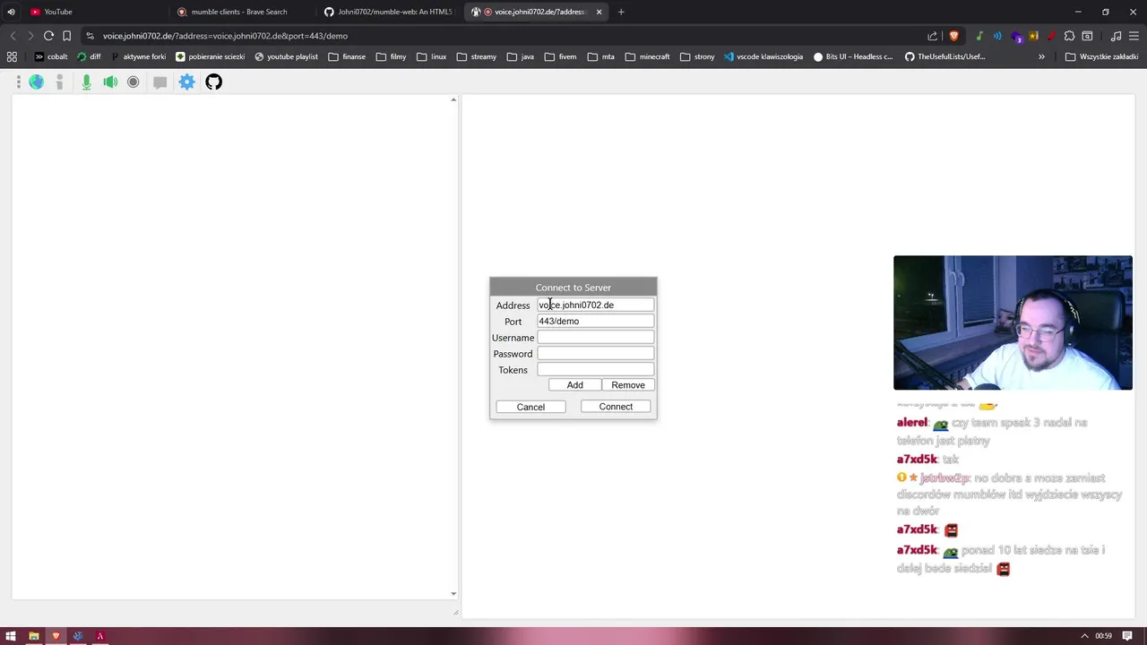
Task: Click the channel list scroll up arrow
Action: pos(453,99)
